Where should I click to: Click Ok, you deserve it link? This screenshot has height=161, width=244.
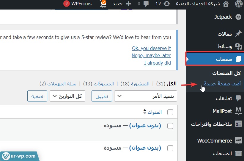click(x=151, y=48)
